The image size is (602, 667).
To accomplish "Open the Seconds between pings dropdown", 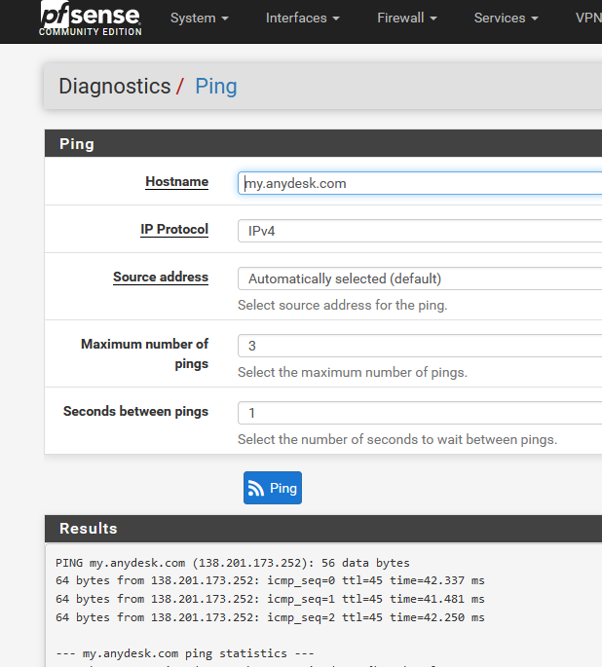I will (420, 413).
